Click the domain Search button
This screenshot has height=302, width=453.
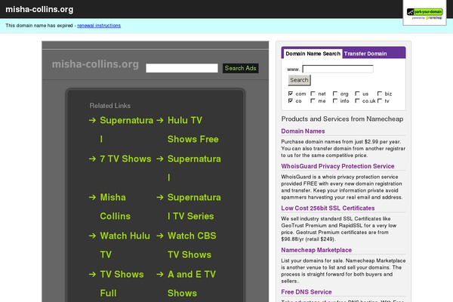tap(299, 80)
